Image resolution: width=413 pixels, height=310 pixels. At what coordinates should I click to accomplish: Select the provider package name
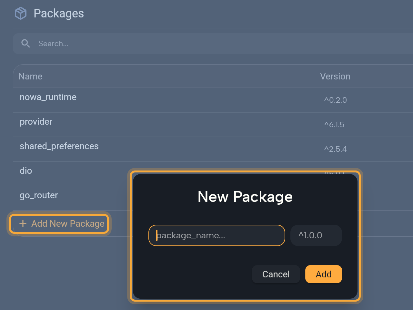[36, 122]
